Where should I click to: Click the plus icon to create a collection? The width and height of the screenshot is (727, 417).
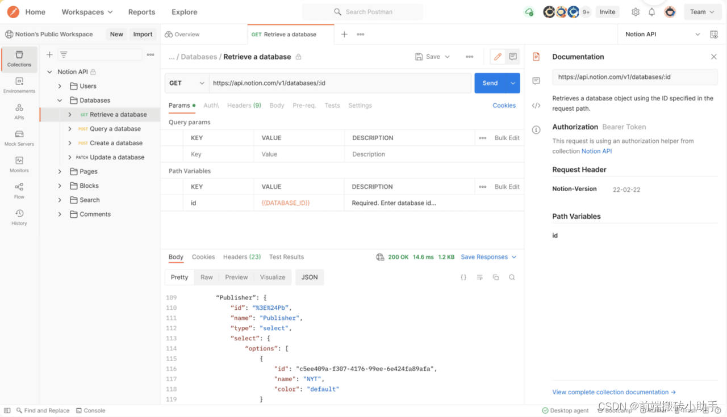[x=49, y=54]
